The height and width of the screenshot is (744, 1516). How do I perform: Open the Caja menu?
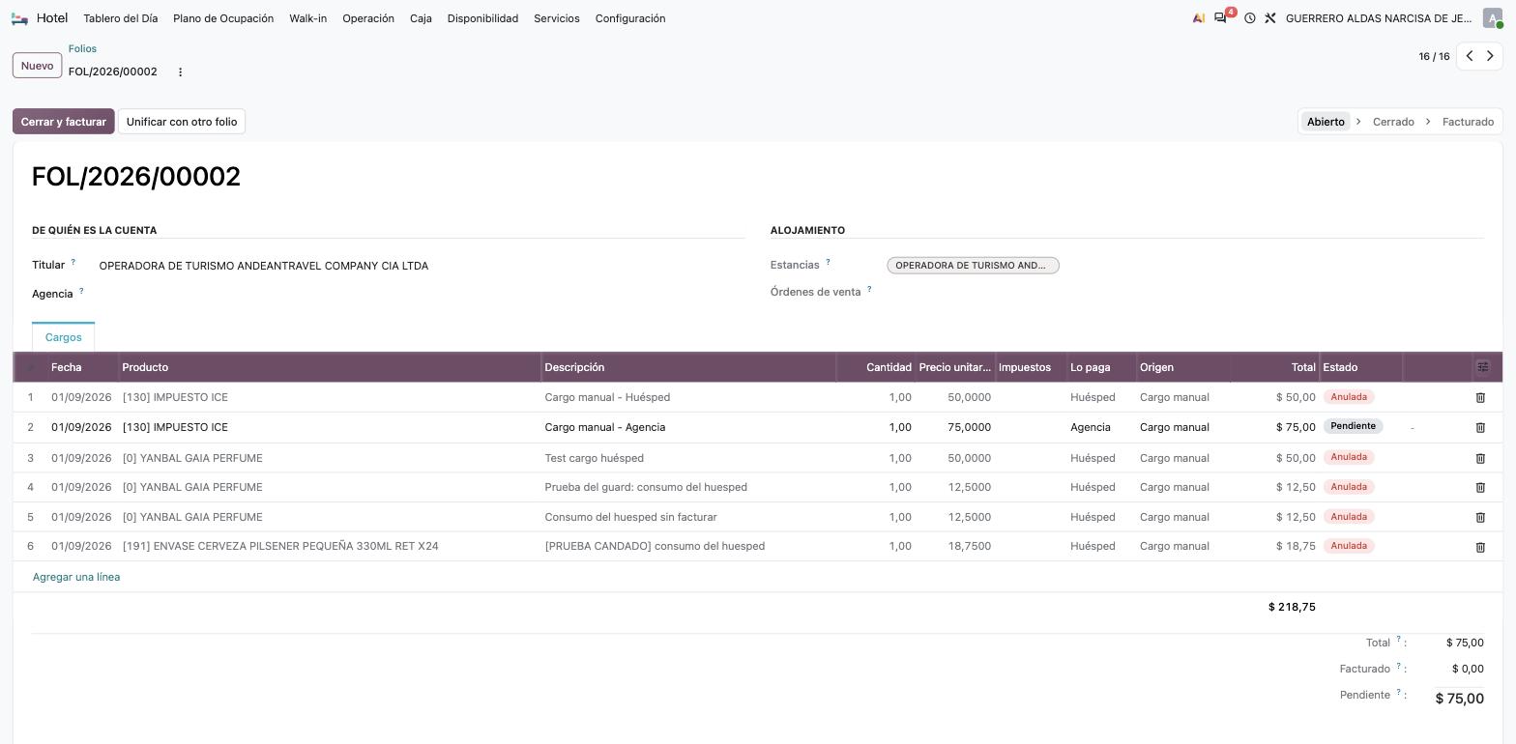point(421,18)
